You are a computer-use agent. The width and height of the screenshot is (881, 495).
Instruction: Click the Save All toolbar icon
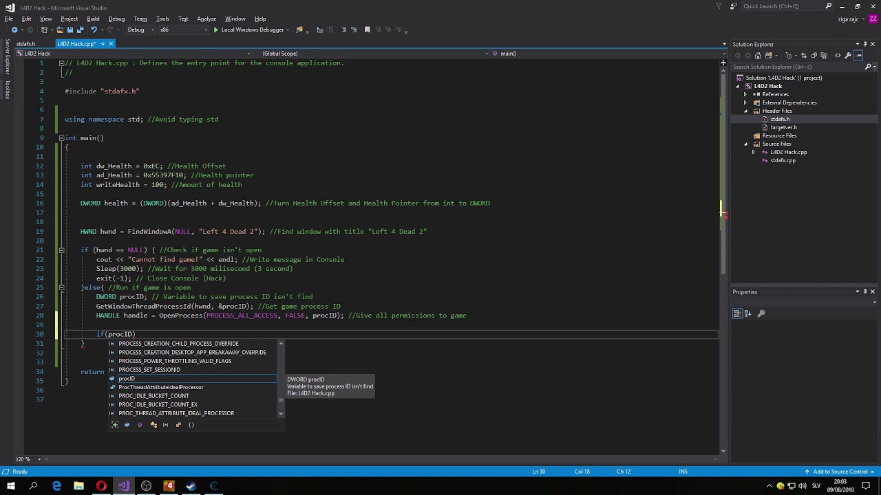(80, 30)
